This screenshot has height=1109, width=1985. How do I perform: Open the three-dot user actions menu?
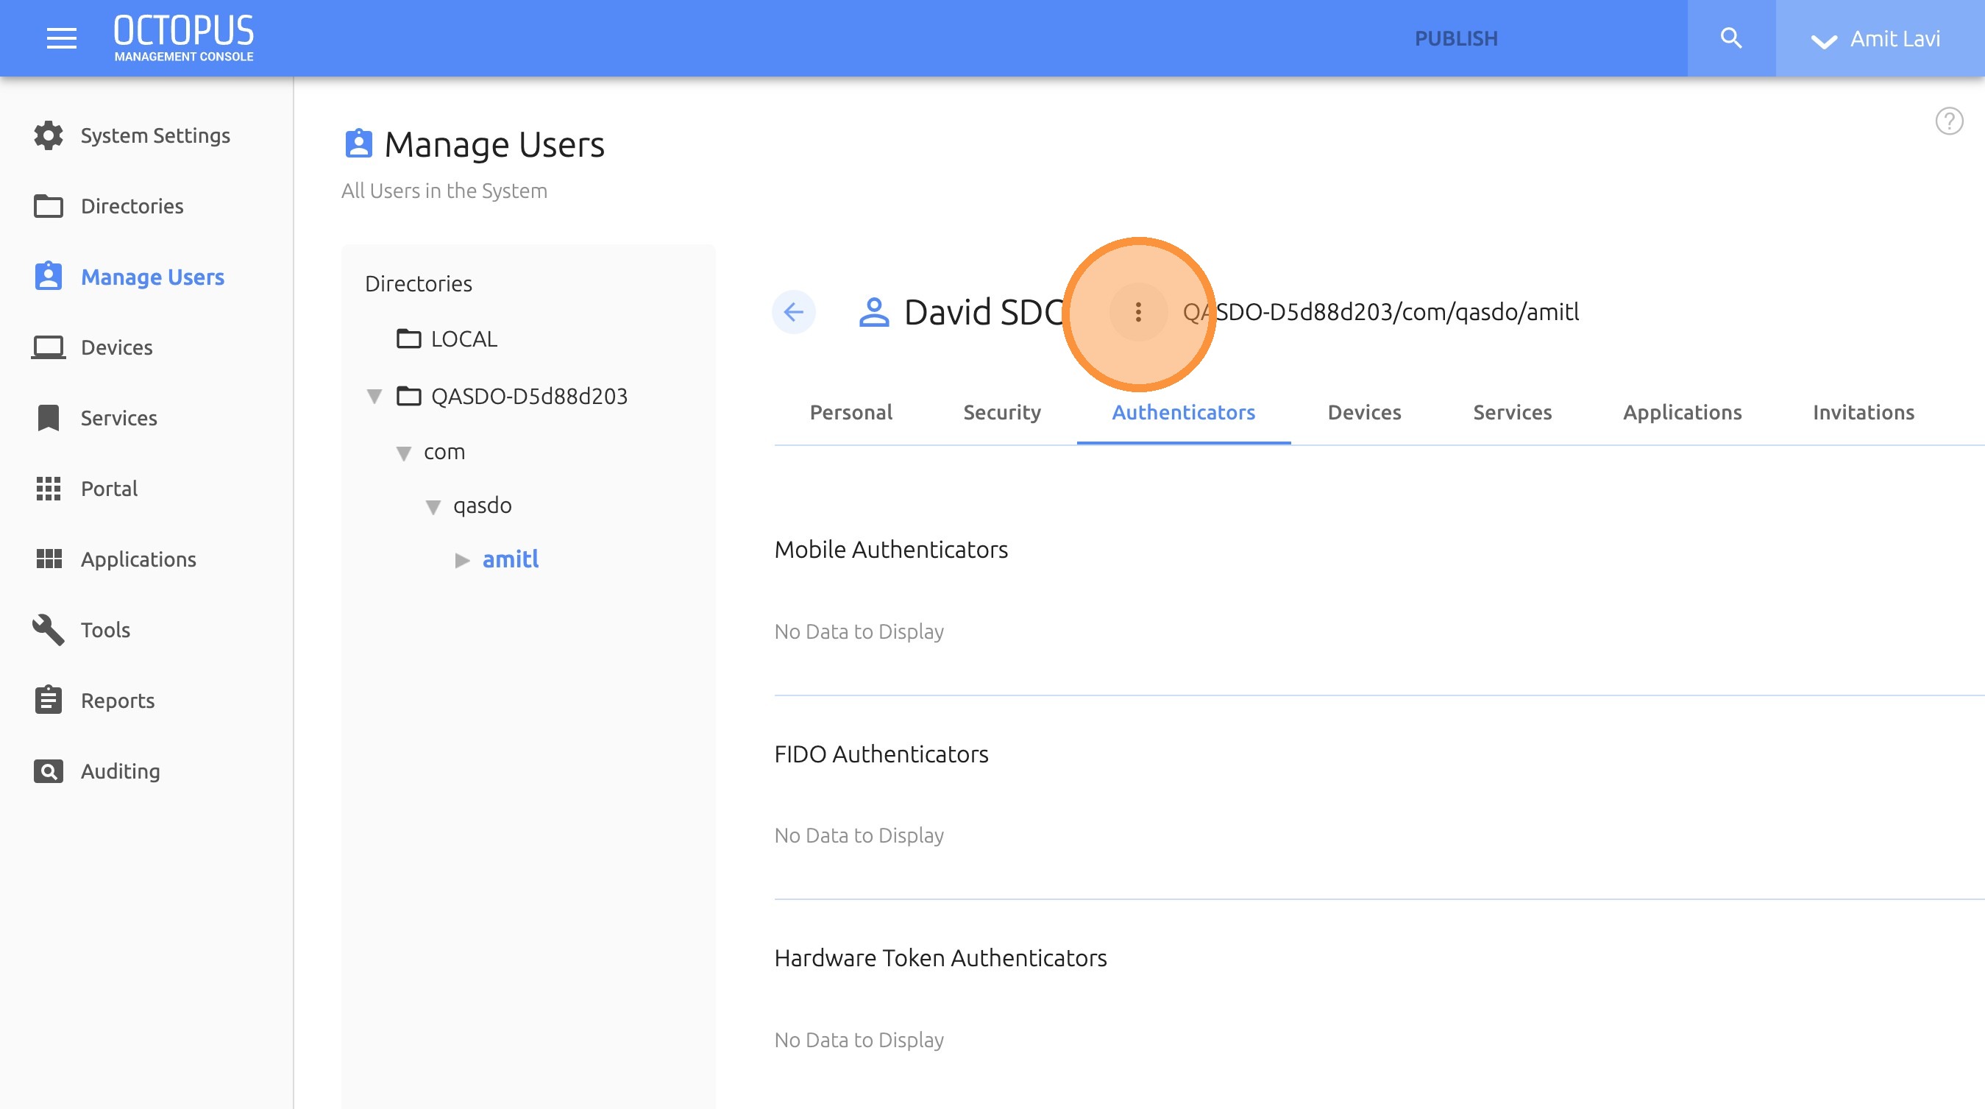(1138, 312)
